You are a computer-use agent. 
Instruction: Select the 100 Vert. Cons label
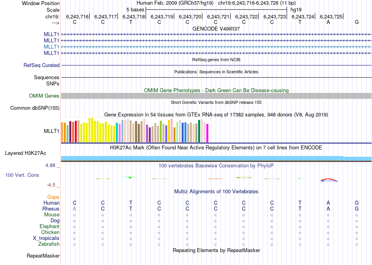(x=22, y=175)
